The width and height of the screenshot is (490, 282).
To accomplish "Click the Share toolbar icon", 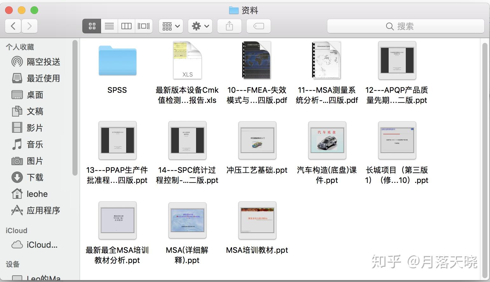I will pos(229,26).
